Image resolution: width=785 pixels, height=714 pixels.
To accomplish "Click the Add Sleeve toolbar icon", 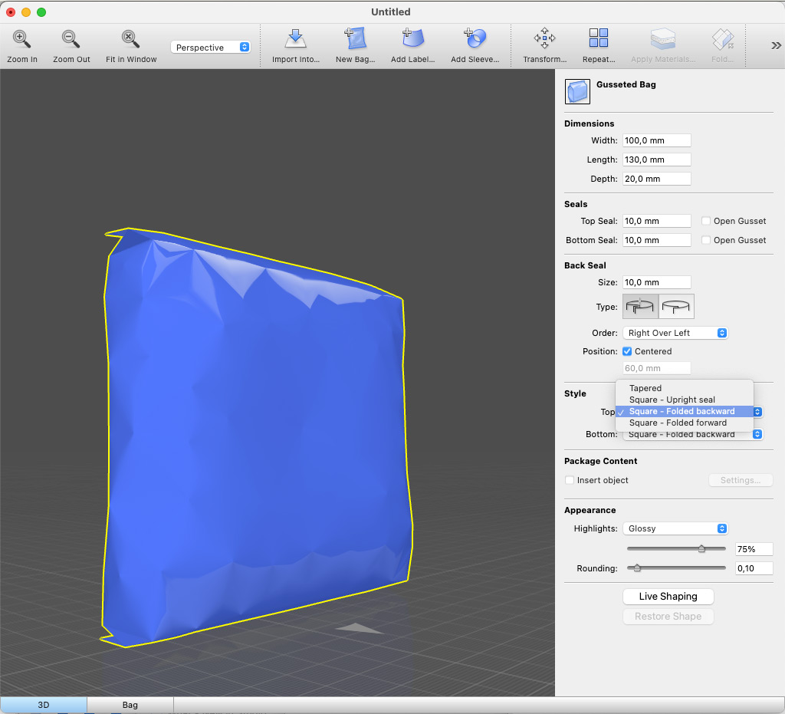I will pyautogui.click(x=475, y=39).
